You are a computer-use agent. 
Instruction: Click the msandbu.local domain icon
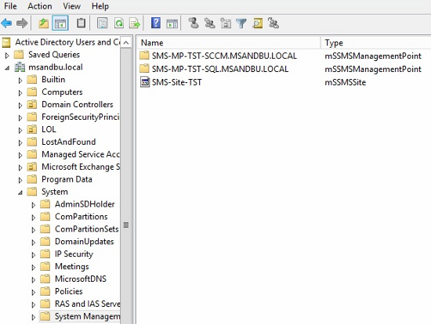click(20, 67)
